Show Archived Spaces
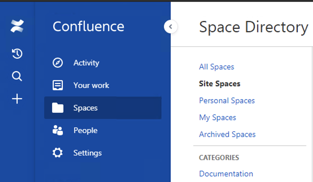This screenshot has height=182, width=313. 227,134
